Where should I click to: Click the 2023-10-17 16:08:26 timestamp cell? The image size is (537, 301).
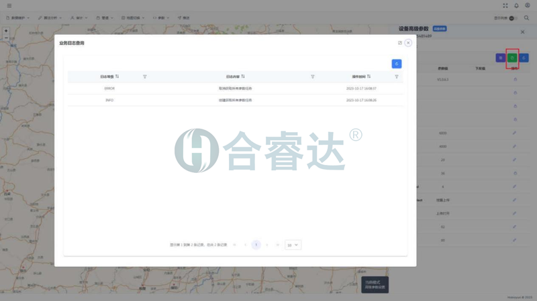361,100
